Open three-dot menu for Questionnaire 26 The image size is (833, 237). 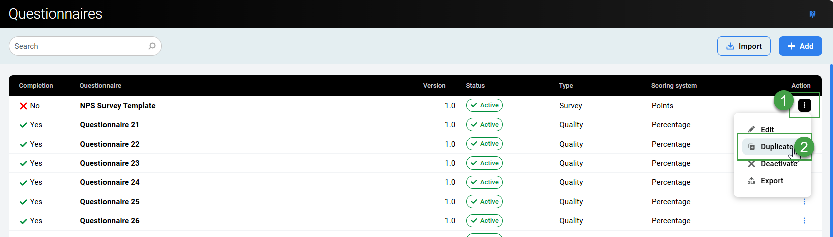point(804,221)
